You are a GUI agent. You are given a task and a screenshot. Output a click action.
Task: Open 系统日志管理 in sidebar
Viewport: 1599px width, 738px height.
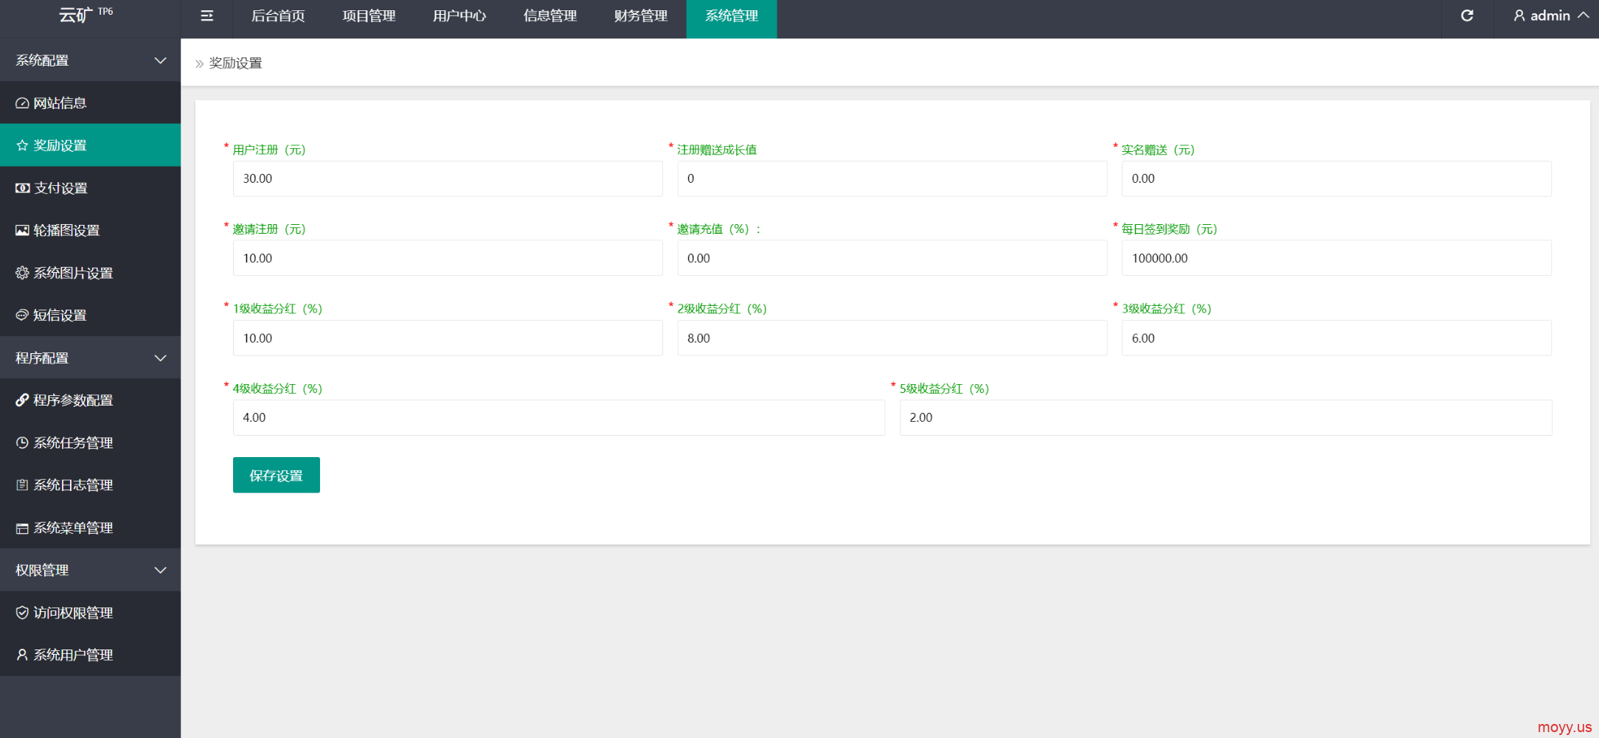tap(90, 484)
